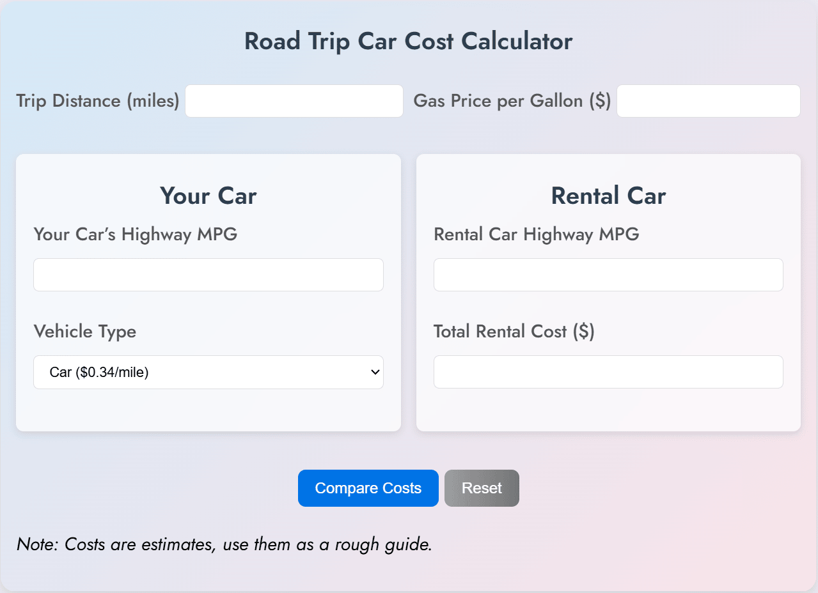The width and height of the screenshot is (818, 593).
Task: Click the Gas Price per Gallon input
Action: [707, 101]
